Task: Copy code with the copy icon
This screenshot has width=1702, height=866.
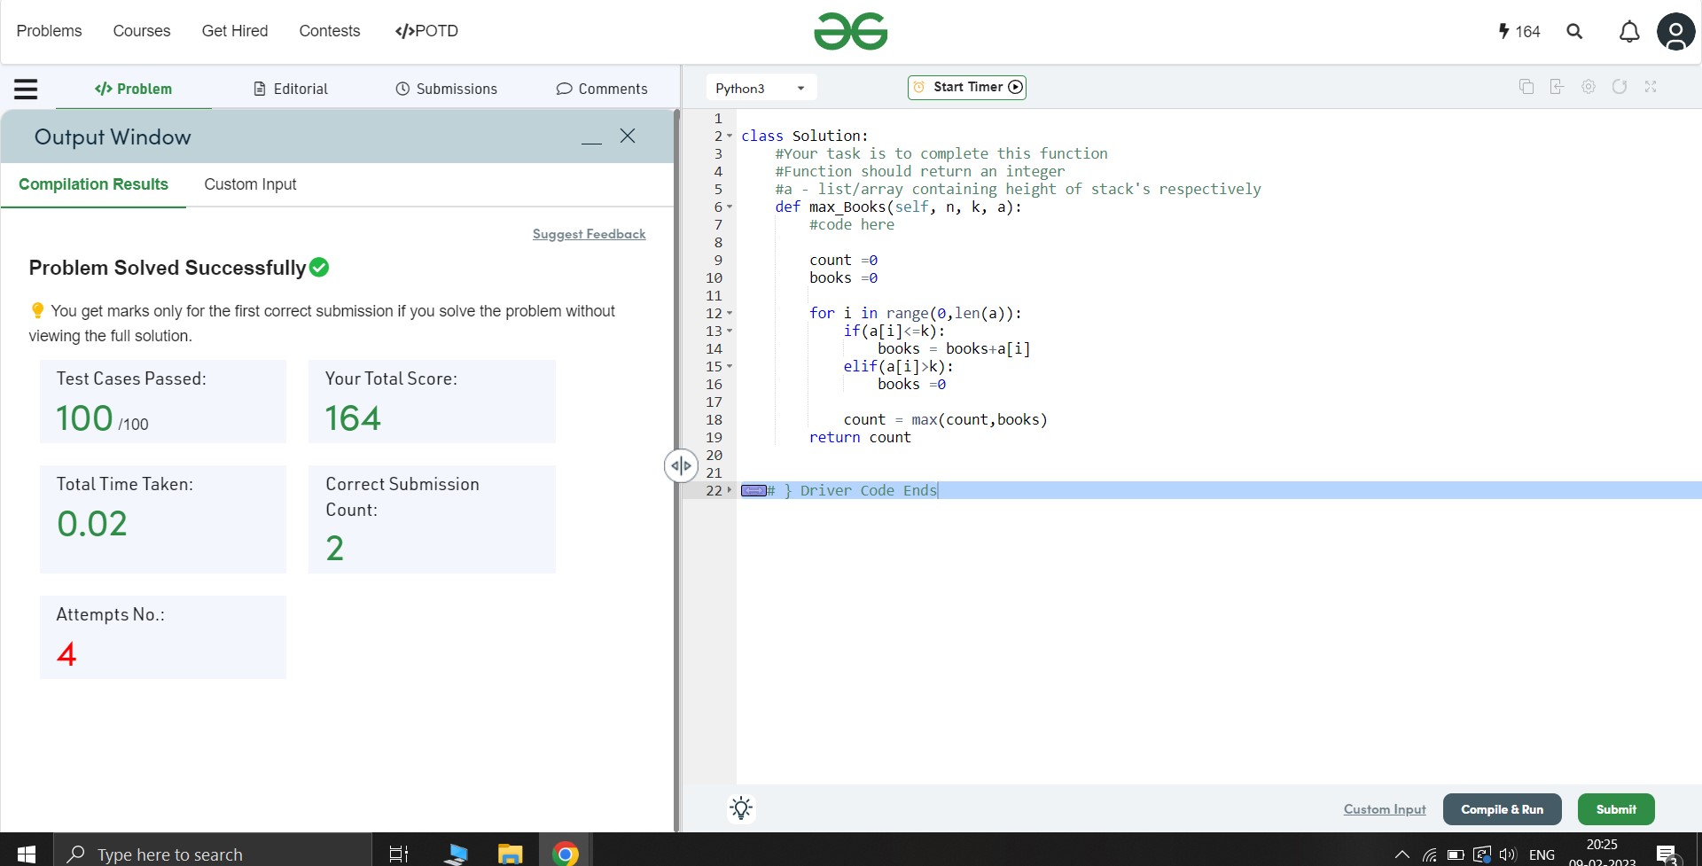Action: pos(1526,87)
